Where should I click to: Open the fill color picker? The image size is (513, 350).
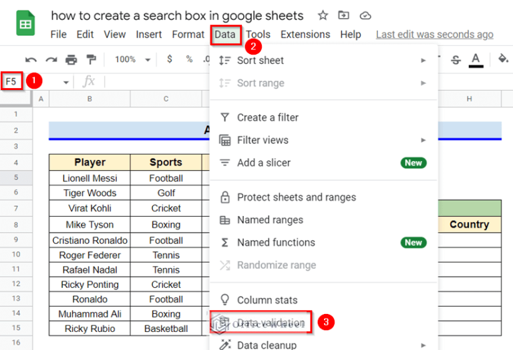[503, 59]
